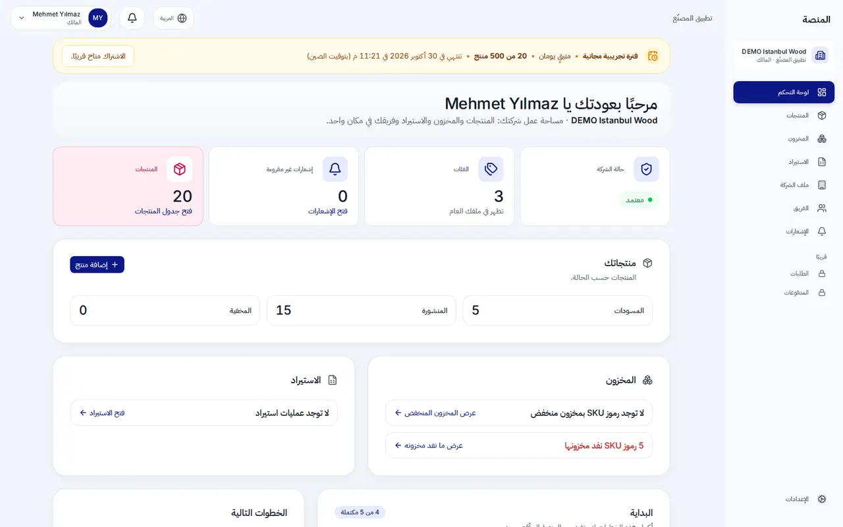Open the العربية language selector
Screen dimensions: 843x527
173,18
